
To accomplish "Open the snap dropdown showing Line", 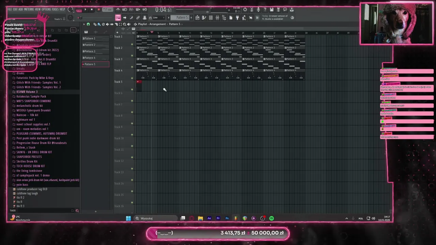I will [x=158, y=18].
